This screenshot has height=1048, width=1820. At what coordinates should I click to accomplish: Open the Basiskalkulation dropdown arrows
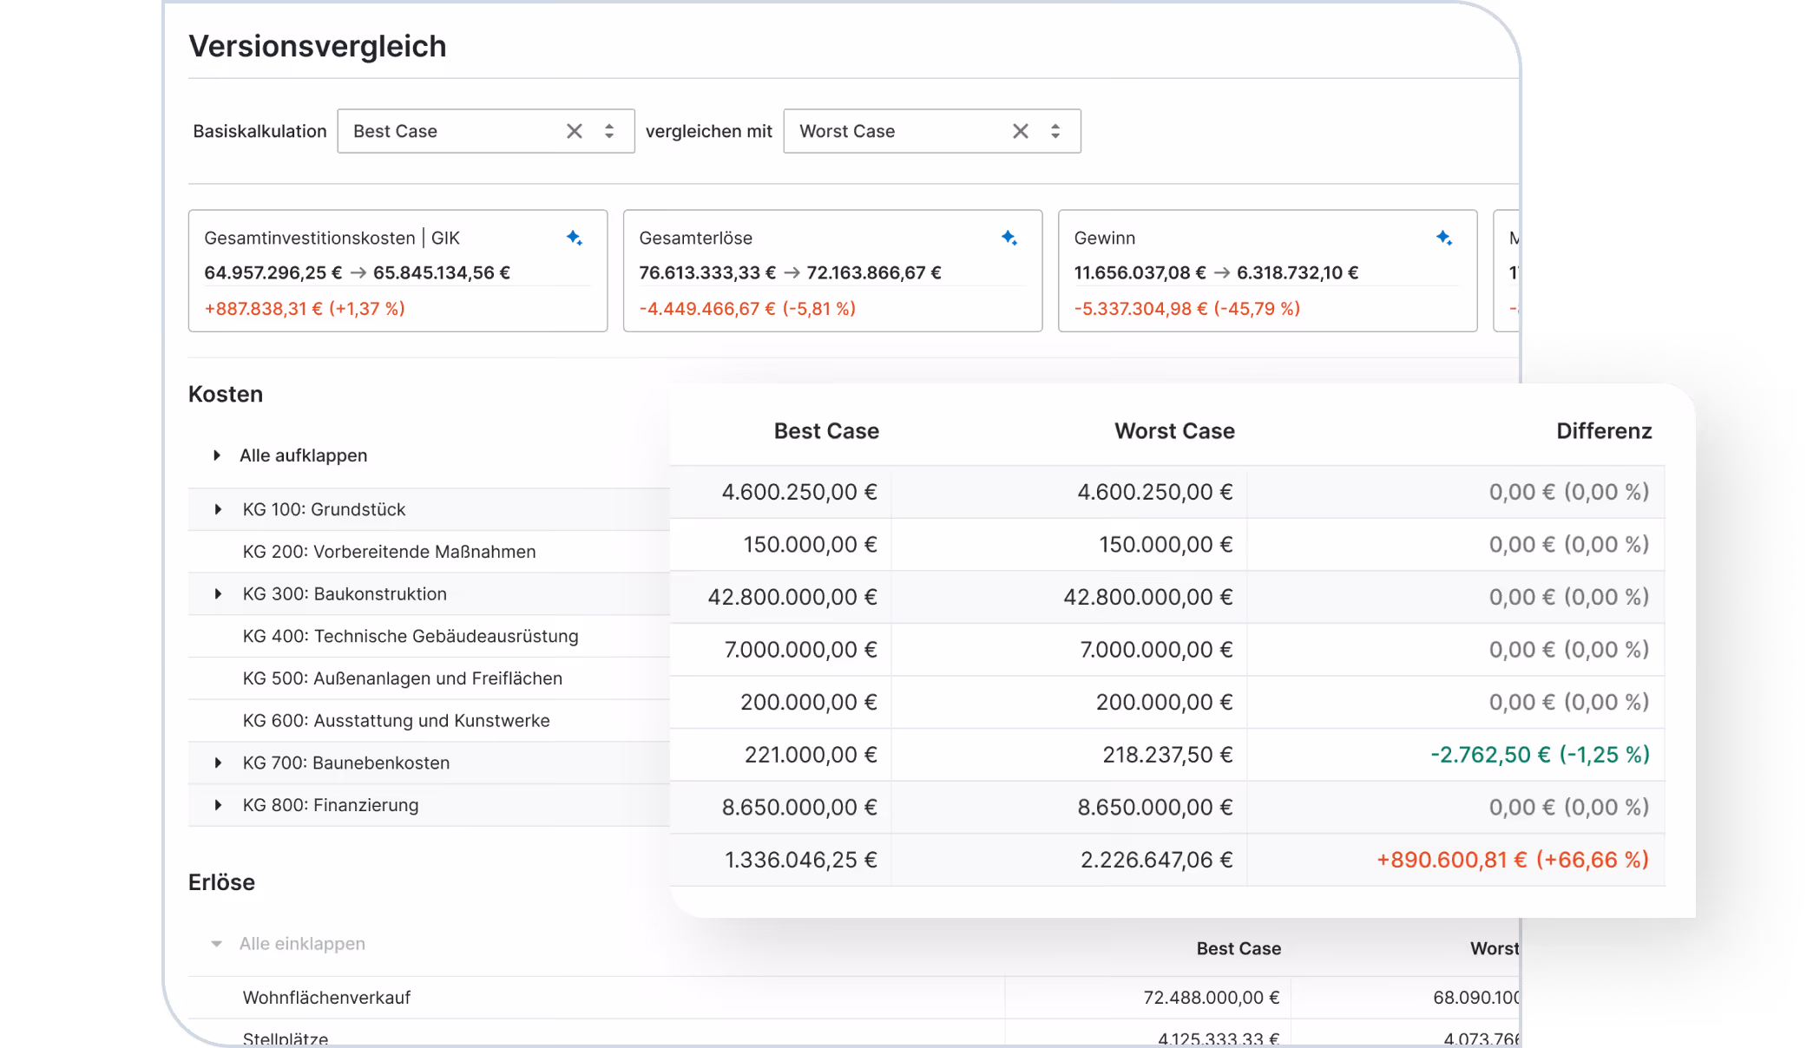point(609,131)
